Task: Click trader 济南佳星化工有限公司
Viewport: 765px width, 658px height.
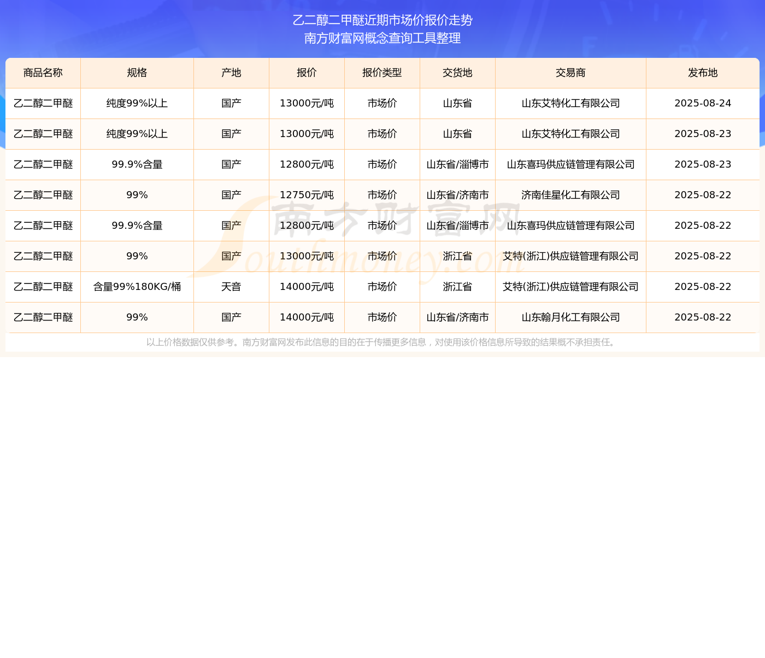Action: [570, 195]
